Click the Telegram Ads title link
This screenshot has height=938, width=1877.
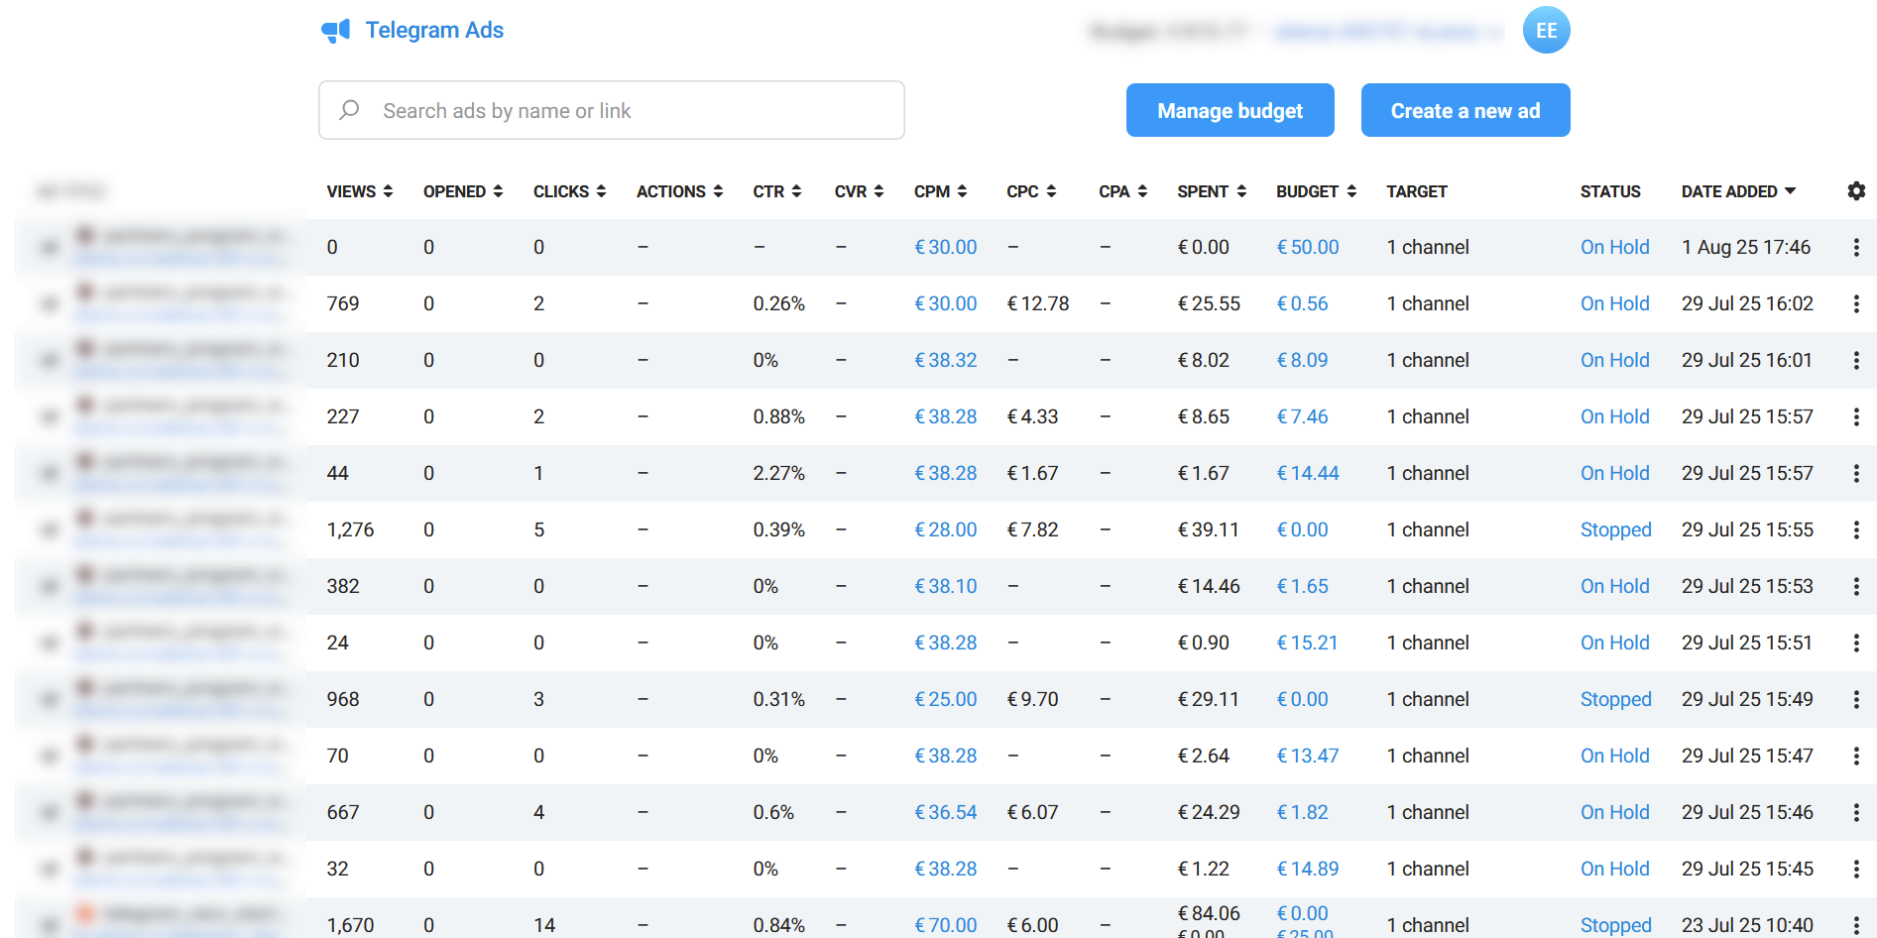[x=434, y=31]
